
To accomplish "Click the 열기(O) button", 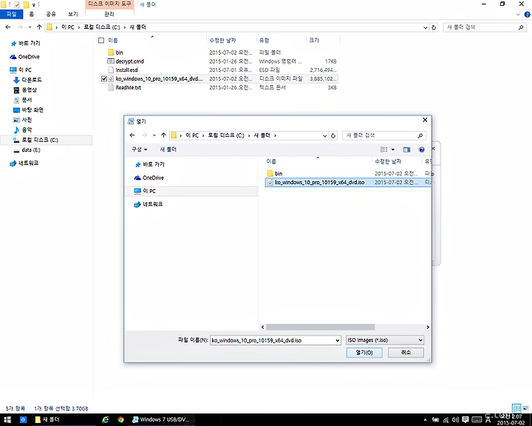I will pyautogui.click(x=364, y=353).
